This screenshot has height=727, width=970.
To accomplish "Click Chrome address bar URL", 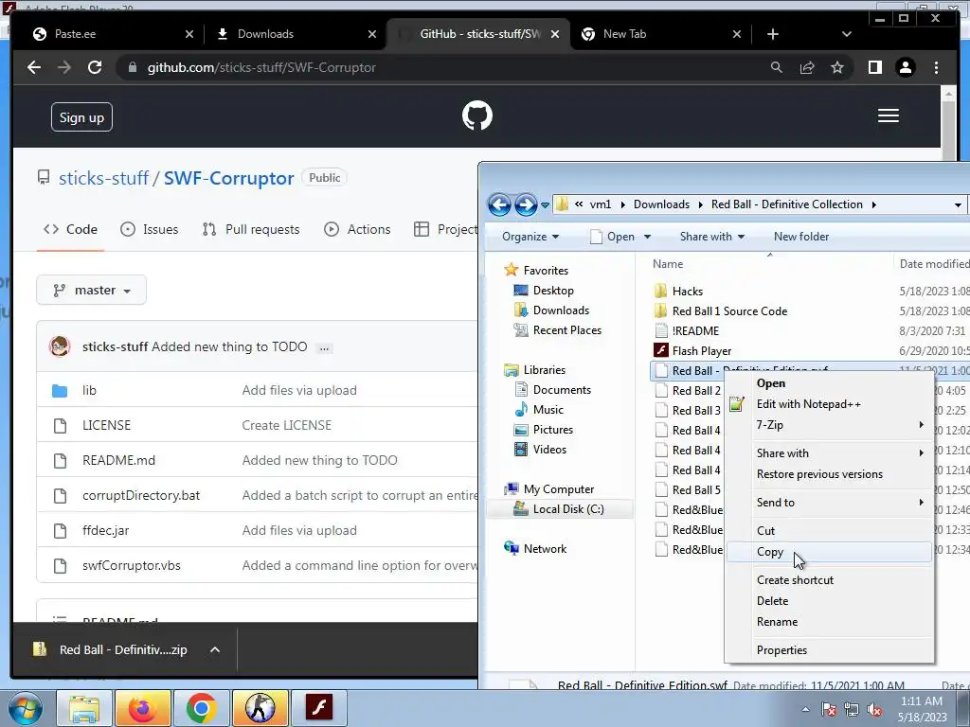I will 261,67.
